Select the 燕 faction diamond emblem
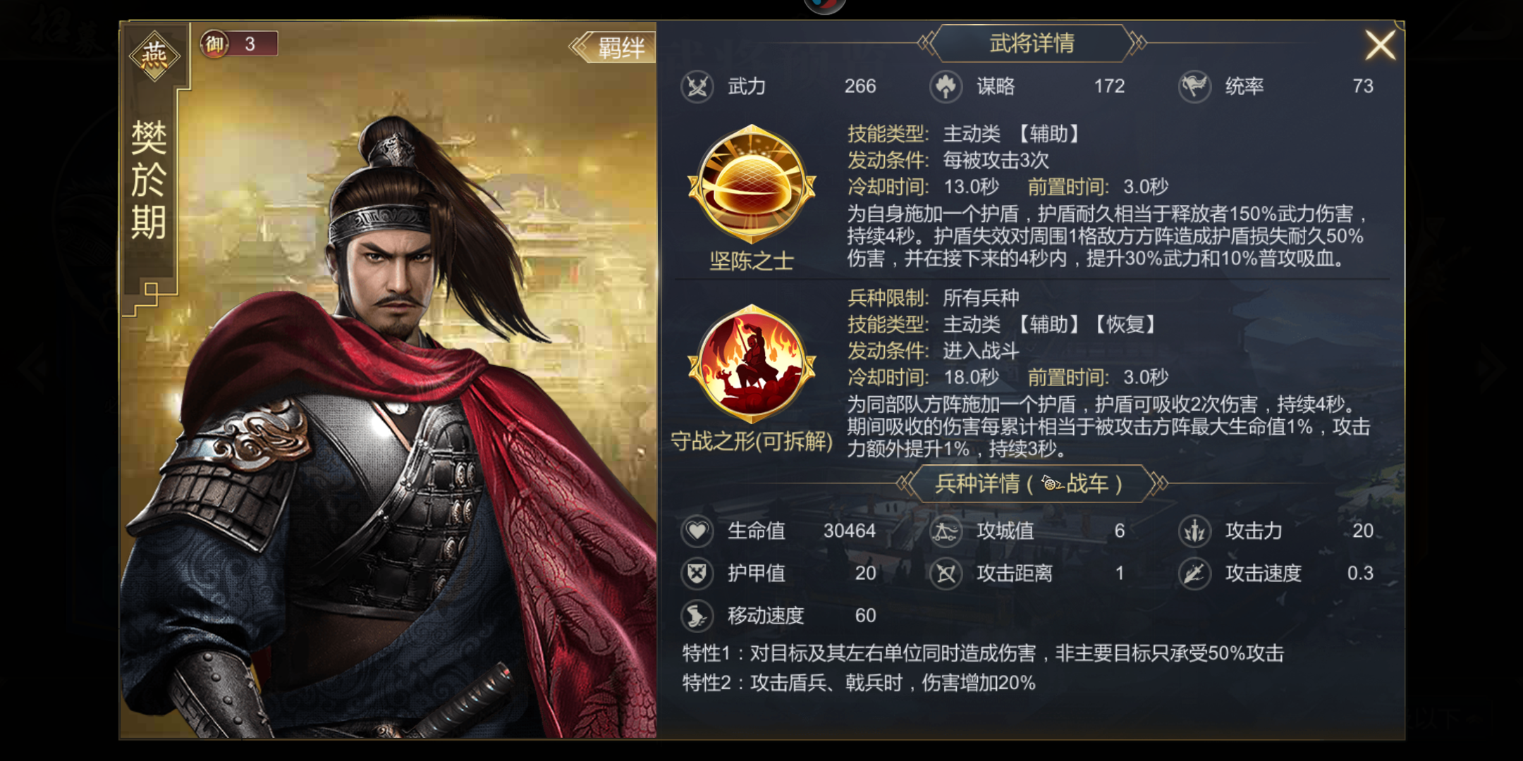Screen dimensions: 1523x761 (x=154, y=56)
